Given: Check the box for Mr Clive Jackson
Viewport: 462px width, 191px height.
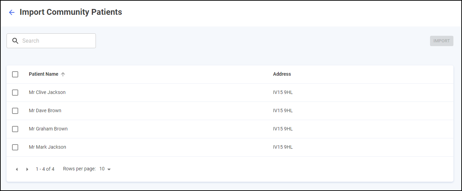Looking at the screenshot, I should 15,93.
